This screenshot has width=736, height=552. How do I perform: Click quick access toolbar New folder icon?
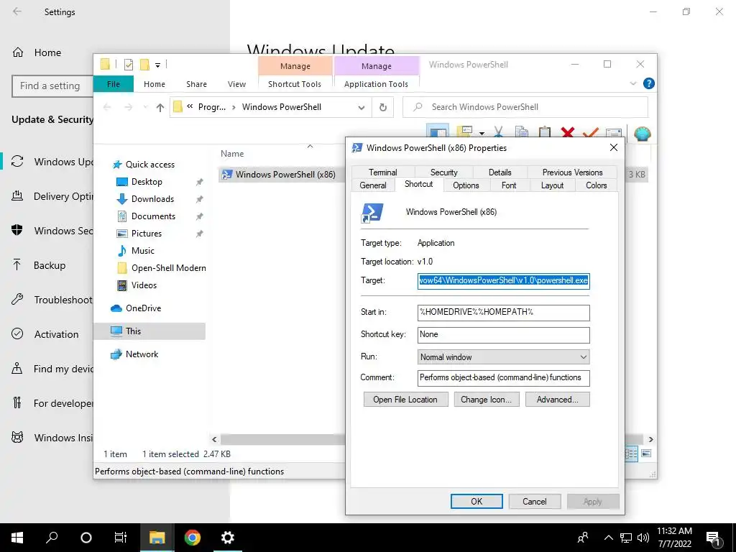point(144,64)
